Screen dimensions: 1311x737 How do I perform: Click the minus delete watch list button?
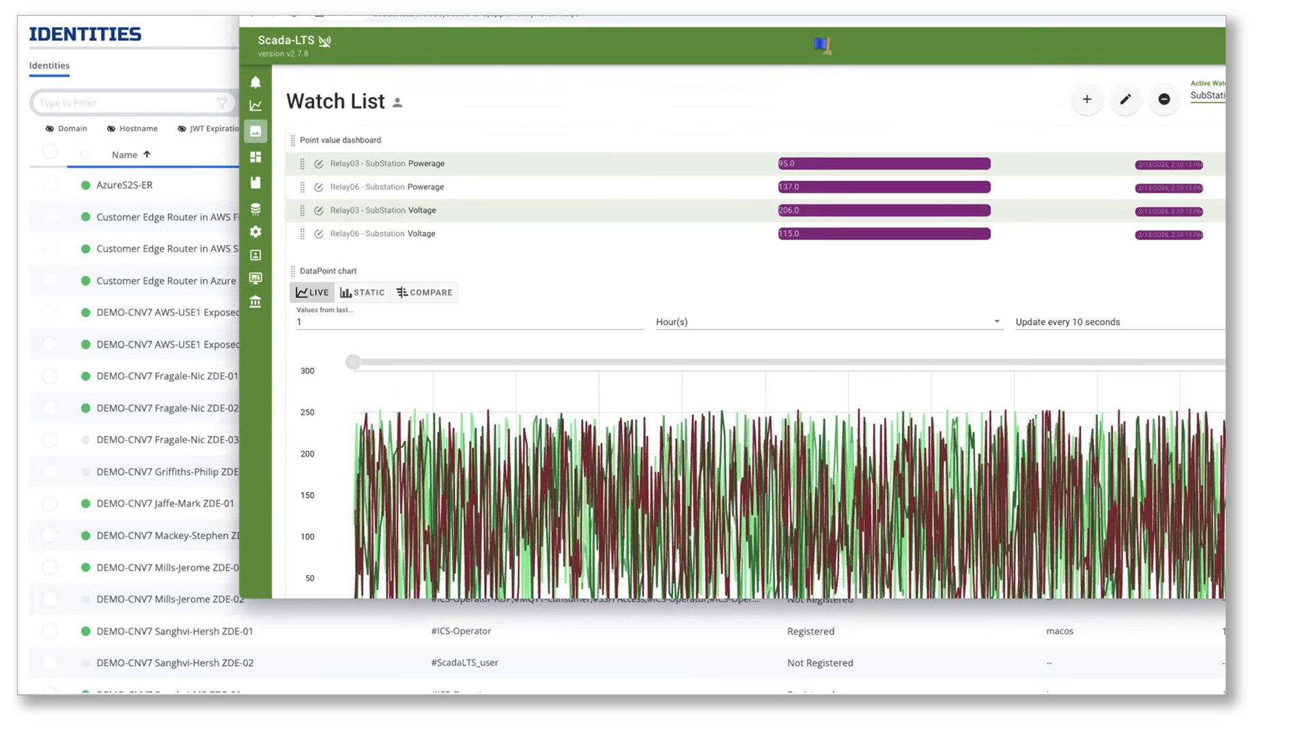coord(1164,100)
